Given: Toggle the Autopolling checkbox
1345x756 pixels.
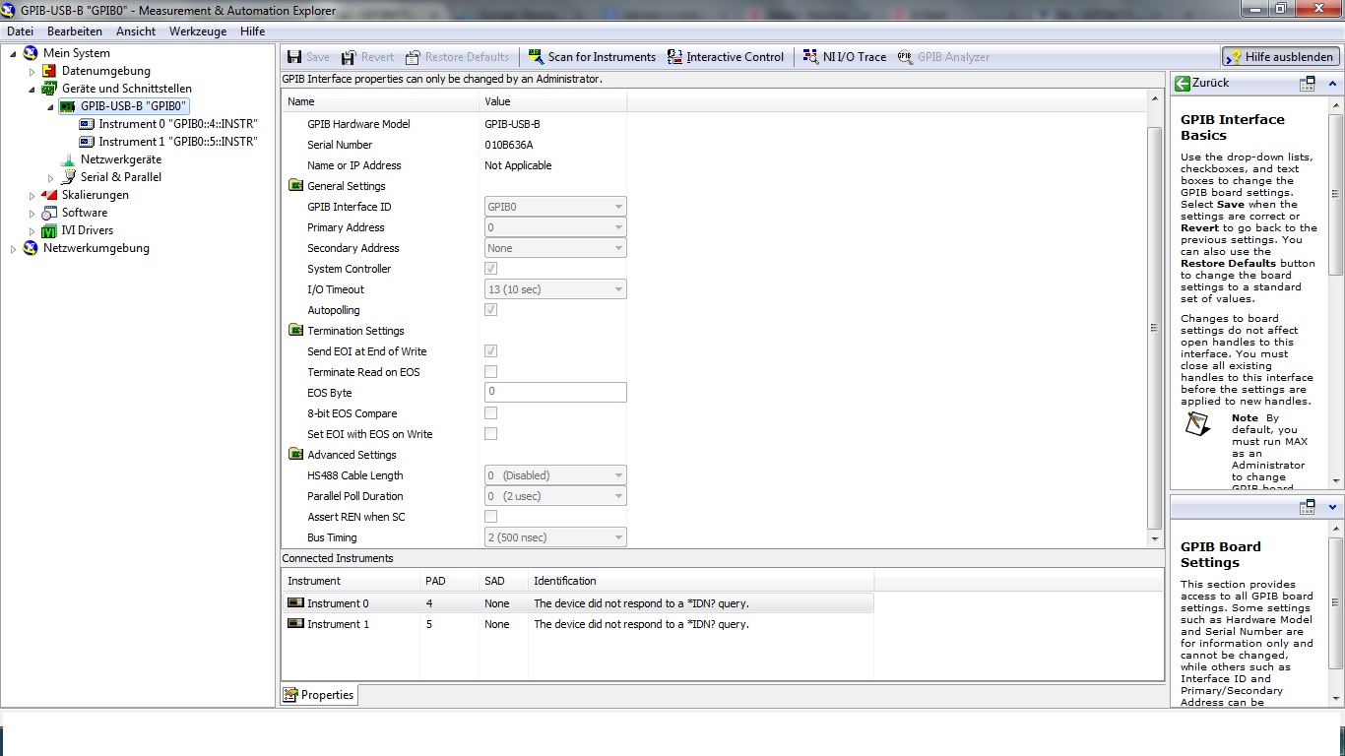Looking at the screenshot, I should [x=490, y=310].
